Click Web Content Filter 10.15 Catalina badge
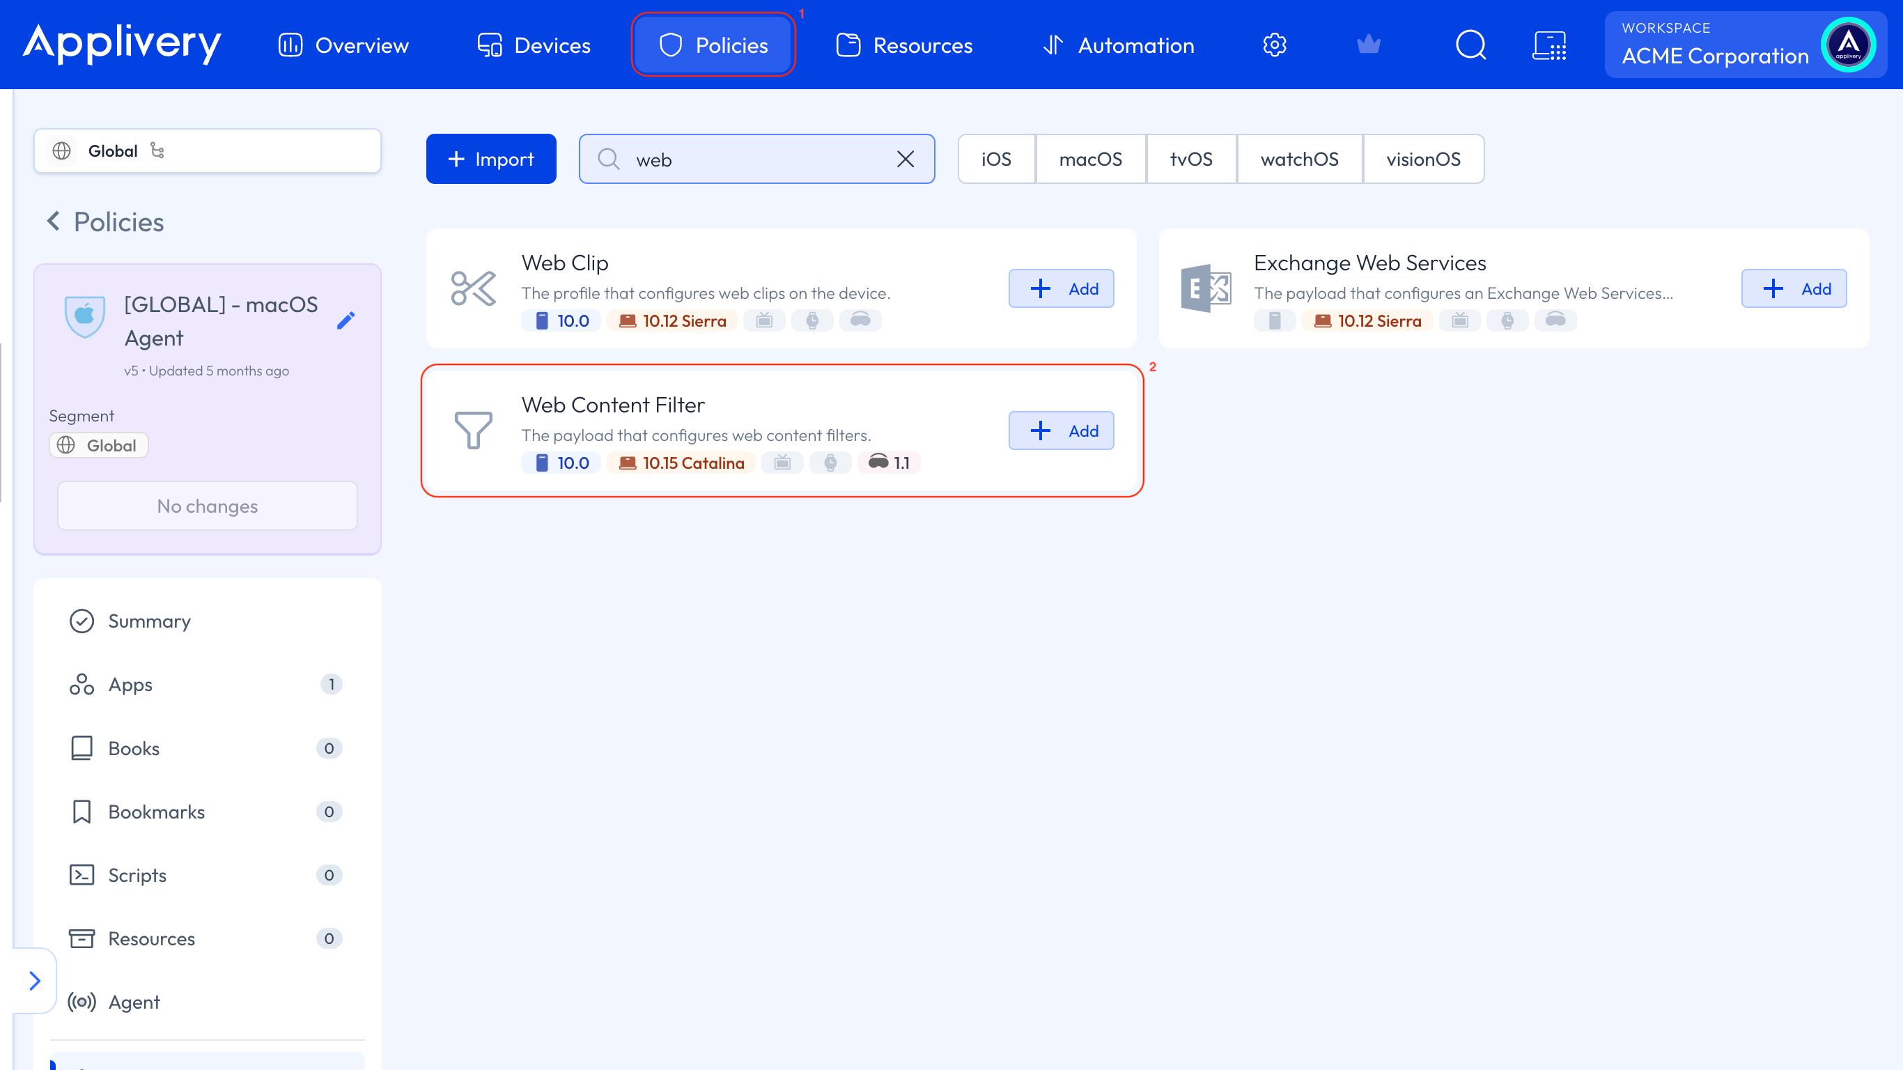1903x1070 pixels. (x=681, y=463)
